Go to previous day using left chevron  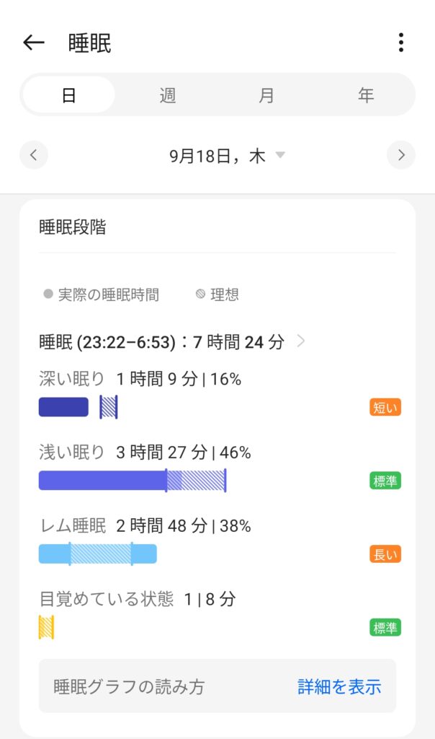pos(34,155)
